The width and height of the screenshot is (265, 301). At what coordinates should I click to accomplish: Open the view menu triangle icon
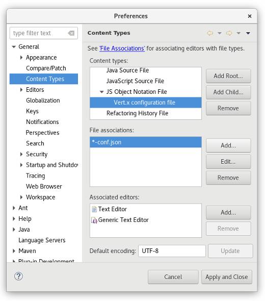click(x=248, y=33)
